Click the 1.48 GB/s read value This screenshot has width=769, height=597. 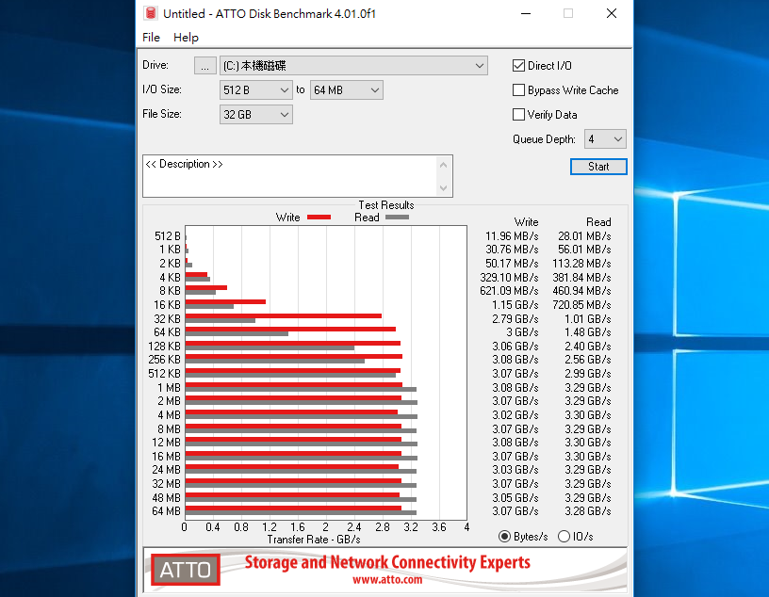(x=587, y=332)
